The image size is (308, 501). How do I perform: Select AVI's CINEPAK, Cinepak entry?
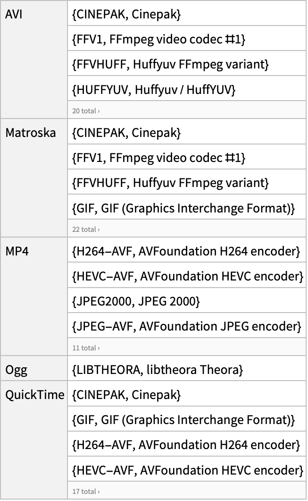click(187, 13)
